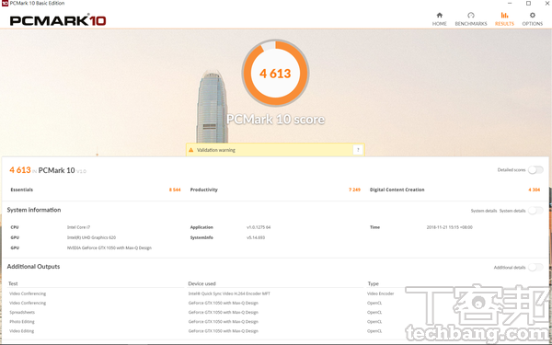The image size is (552, 345).
Task: Toggle the System details switch
Action: click(x=535, y=211)
